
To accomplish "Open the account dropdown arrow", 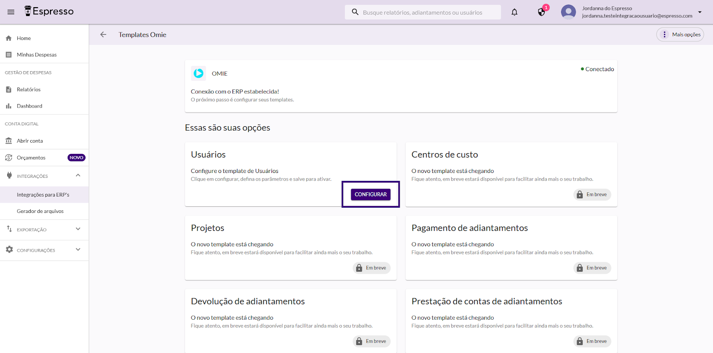I will [700, 12].
